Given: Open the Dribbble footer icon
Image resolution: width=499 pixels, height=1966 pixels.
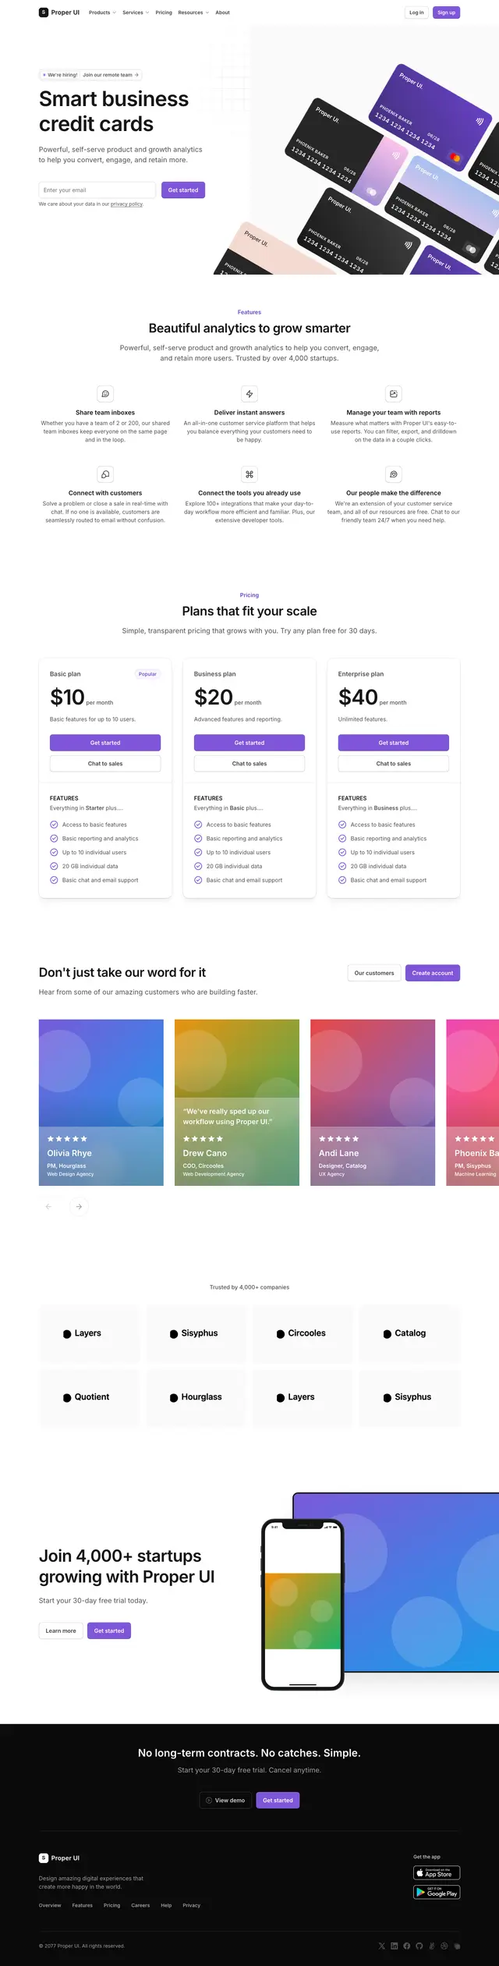Looking at the screenshot, I should click(x=444, y=1946).
